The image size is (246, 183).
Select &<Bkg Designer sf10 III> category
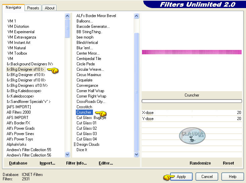[26, 80]
